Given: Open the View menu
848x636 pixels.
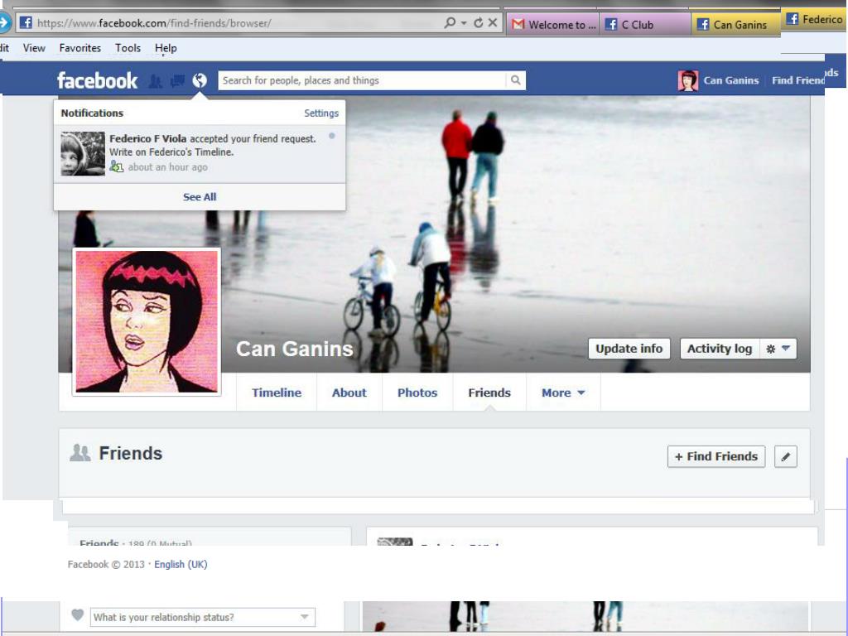Looking at the screenshot, I should point(34,48).
